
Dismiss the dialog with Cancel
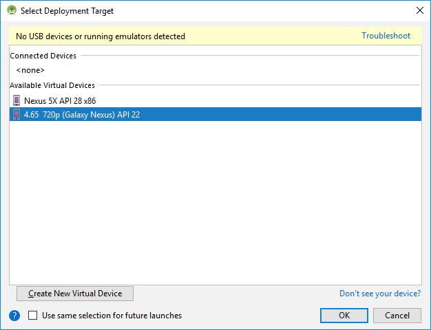point(397,316)
